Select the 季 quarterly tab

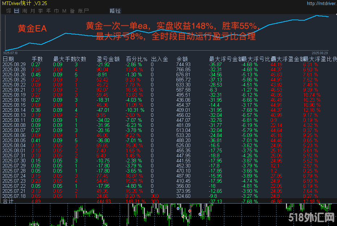[41, 11]
